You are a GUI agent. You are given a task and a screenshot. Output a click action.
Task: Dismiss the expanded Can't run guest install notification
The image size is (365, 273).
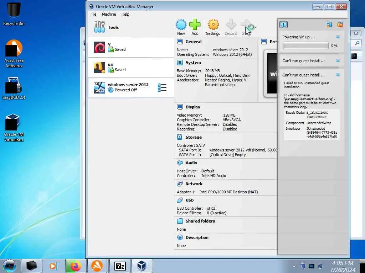click(338, 75)
